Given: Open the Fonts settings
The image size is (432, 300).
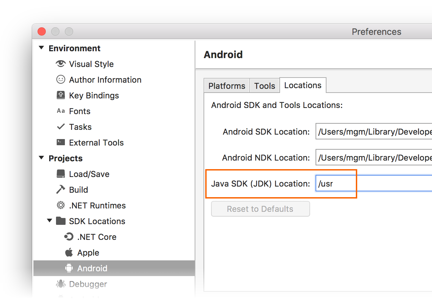Looking at the screenshot, I should pyautogui.click(x=80, y=111).
